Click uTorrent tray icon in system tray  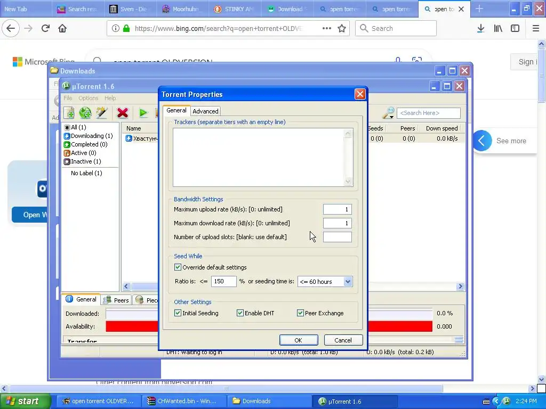tap(507, 401)
